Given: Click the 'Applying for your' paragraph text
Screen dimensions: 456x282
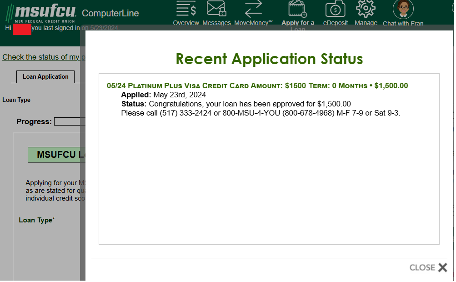Looking at the screenshot, I should coord(55,191).
